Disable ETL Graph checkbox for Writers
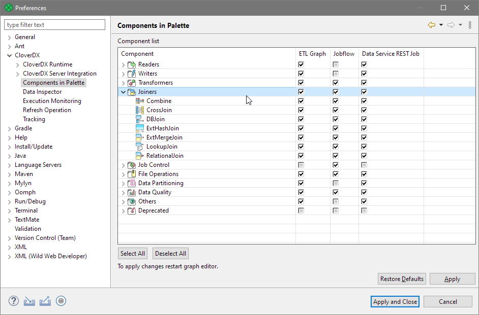Viewport: 479px width, 315px height. [x=301, y=73]
